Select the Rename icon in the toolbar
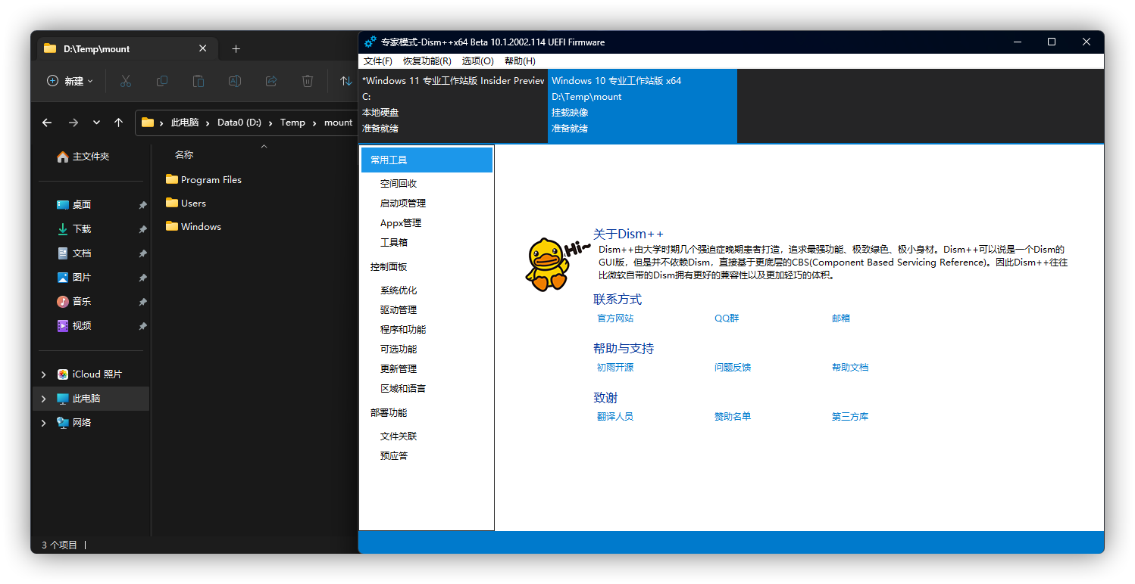The image size is (1135, 584). point(235,82)
